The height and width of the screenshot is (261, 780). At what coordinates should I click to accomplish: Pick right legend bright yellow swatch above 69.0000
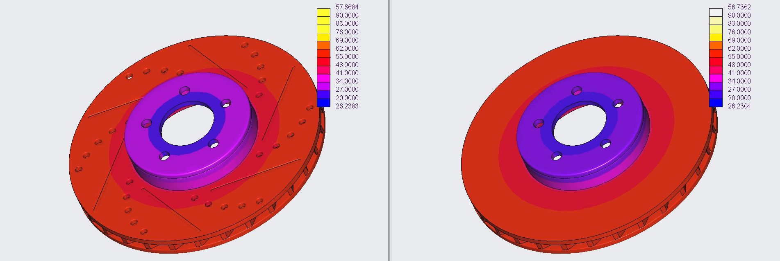(716, 37)
